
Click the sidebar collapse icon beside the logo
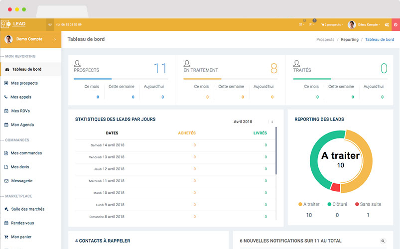coord(50,24)
